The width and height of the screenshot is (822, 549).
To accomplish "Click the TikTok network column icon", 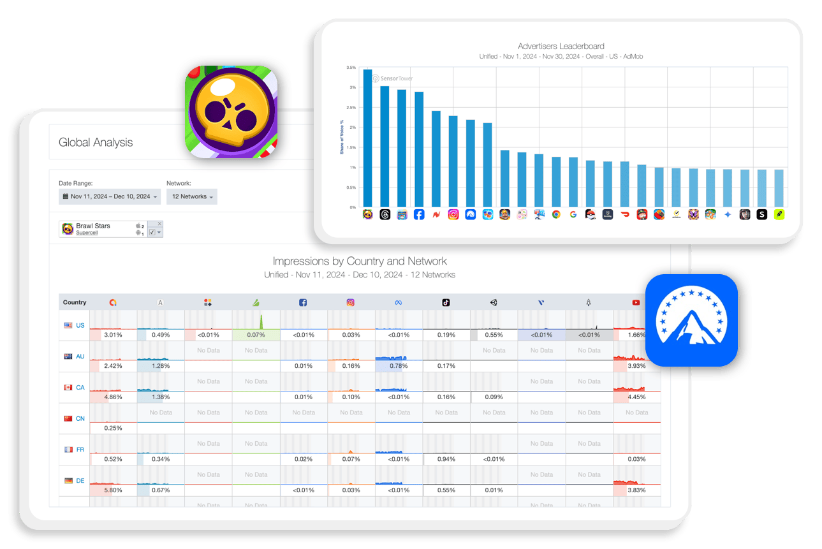I will [x=446, y=302].
